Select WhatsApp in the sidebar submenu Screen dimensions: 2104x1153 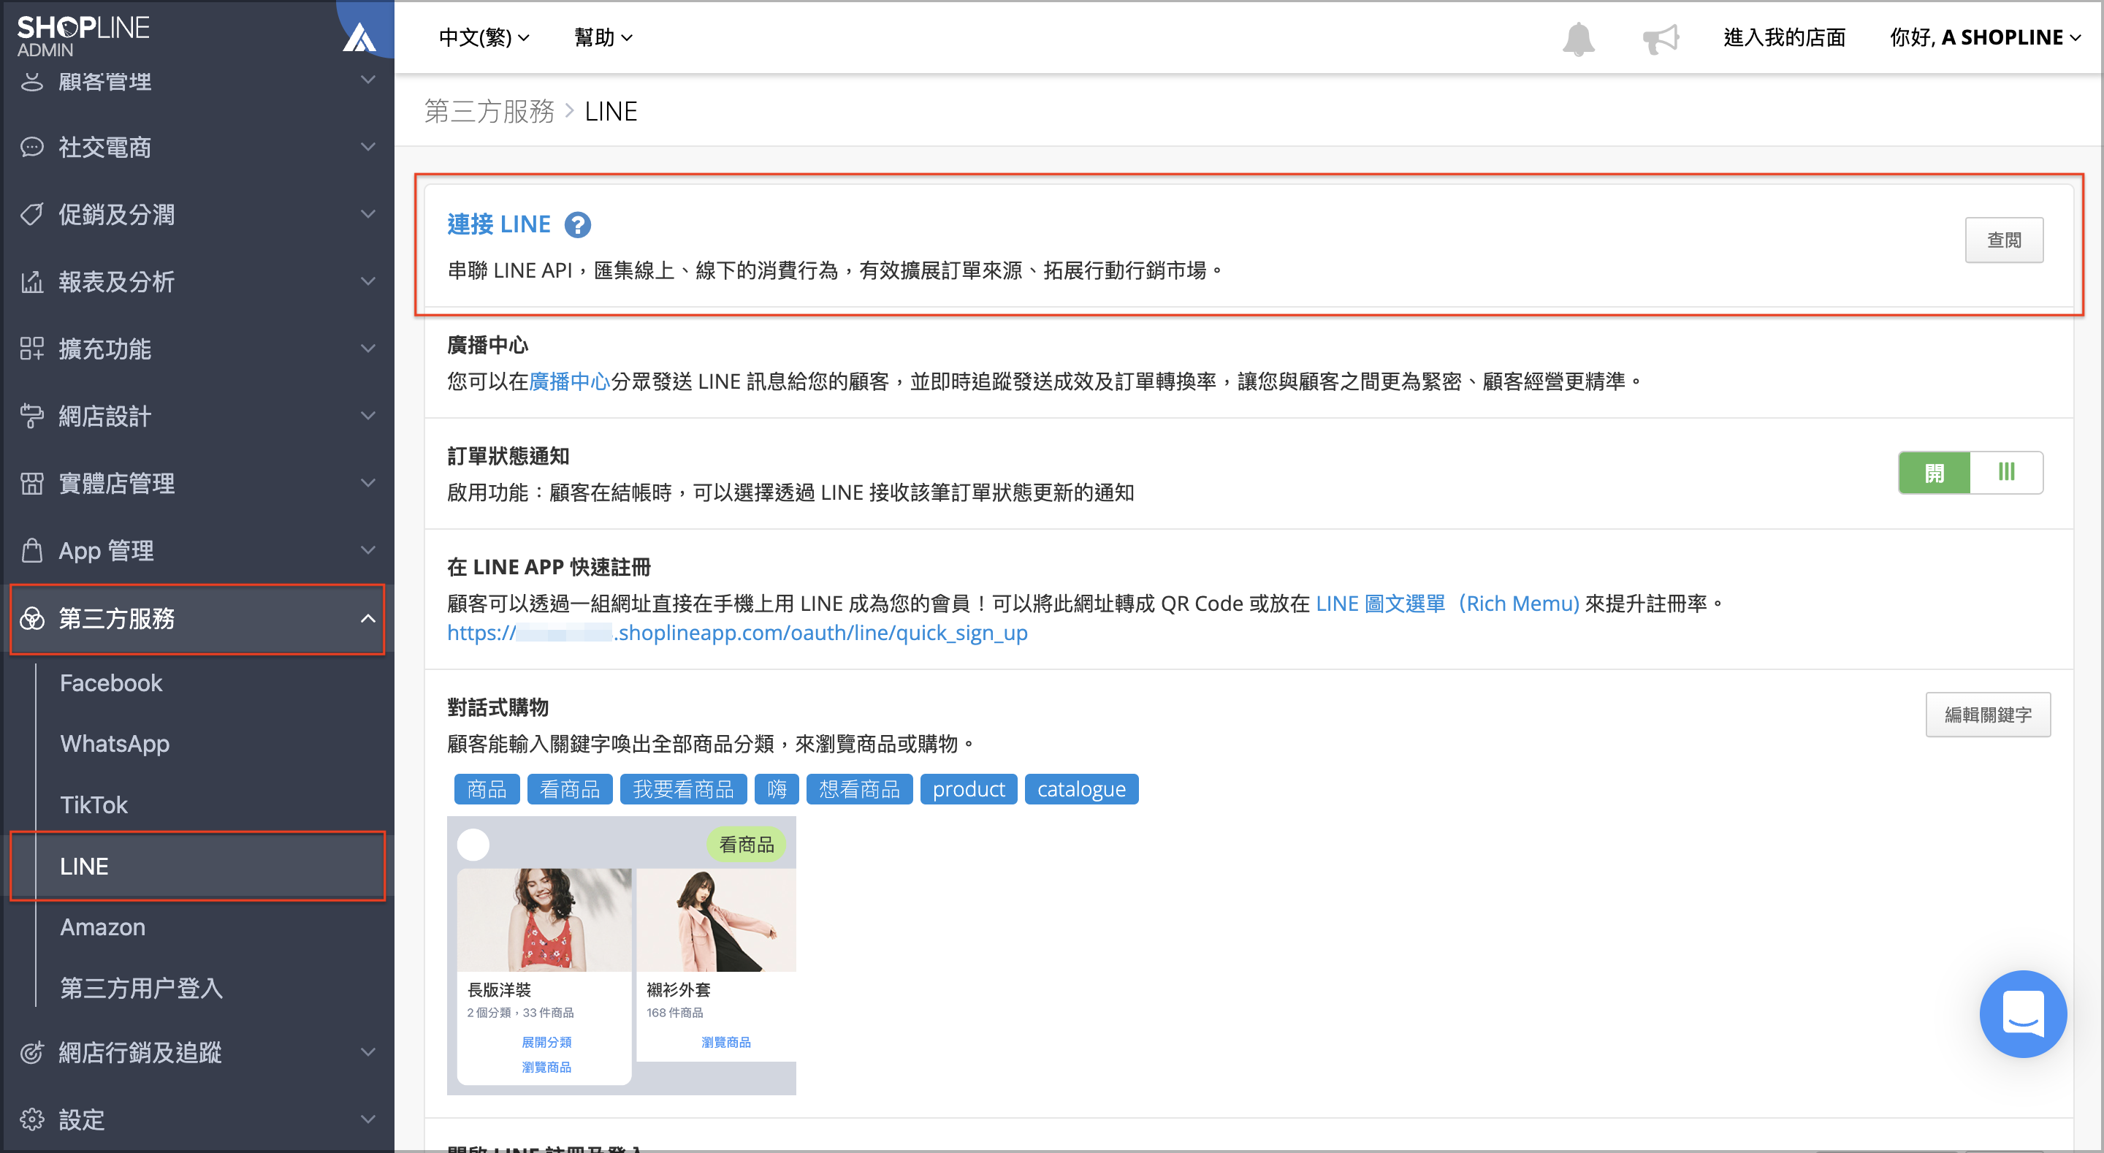(115, 744)
